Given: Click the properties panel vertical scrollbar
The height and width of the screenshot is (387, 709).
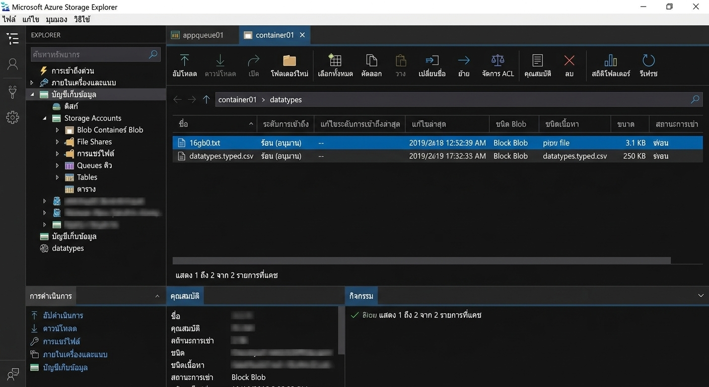Looking at the screenshot, I should coord(341,331).
